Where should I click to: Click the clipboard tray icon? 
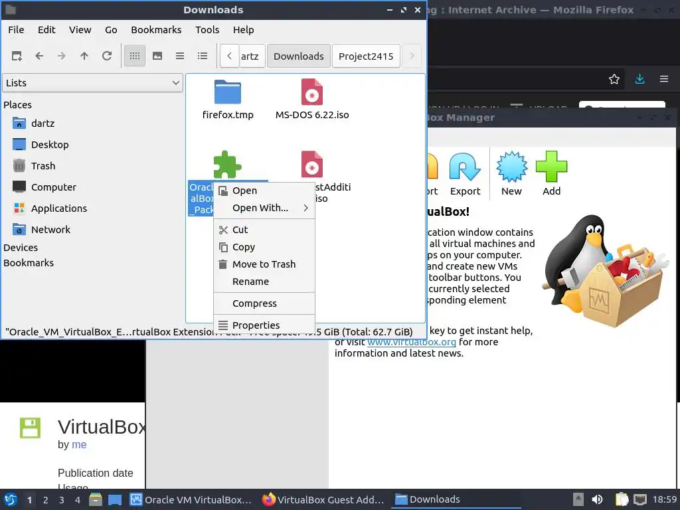622,499
